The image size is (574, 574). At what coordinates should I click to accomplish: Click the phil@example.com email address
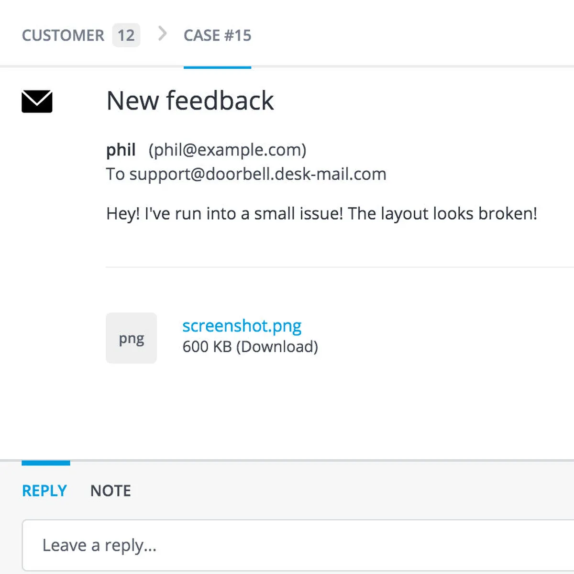coord(227,150)
